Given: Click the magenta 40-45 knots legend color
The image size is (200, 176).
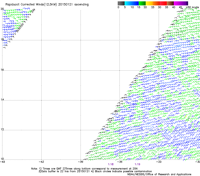Looking at the screenshot, I should pos(177,3).
